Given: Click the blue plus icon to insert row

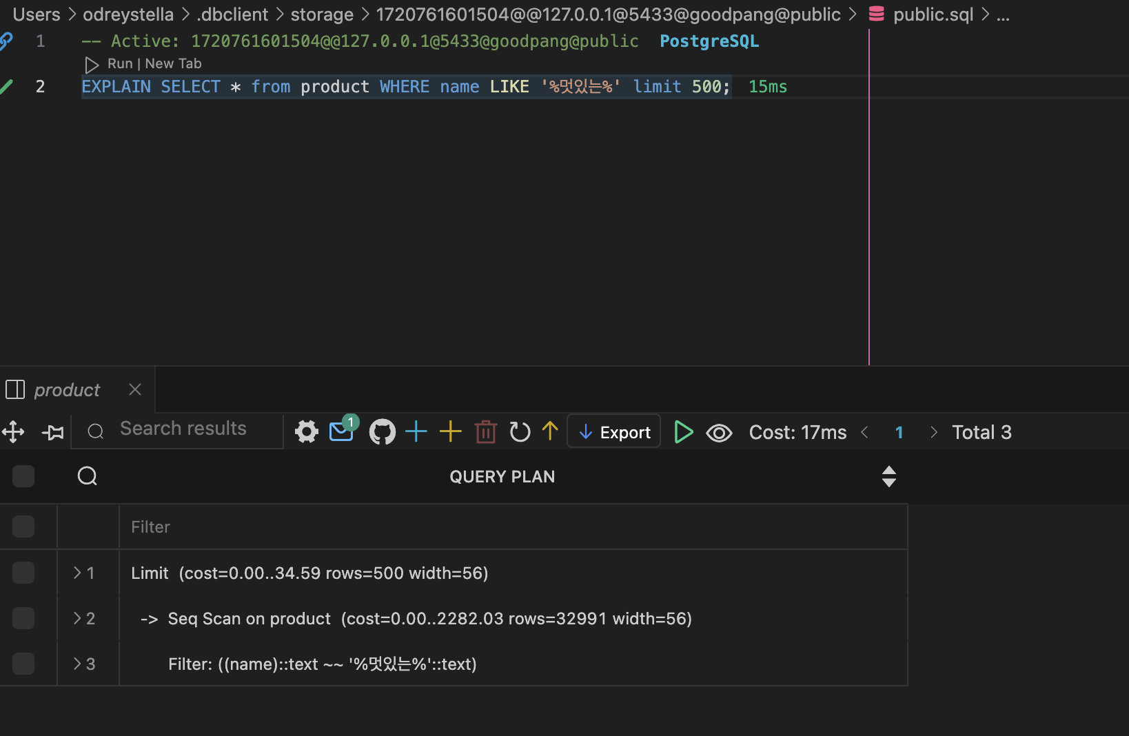Looking at the screenshot, I should coord(416,431).
